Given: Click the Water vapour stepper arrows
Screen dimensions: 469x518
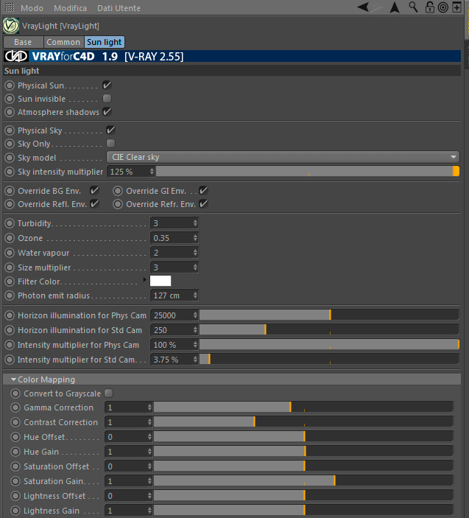Looking at the screenshot, I should click(x=195, y=253).
